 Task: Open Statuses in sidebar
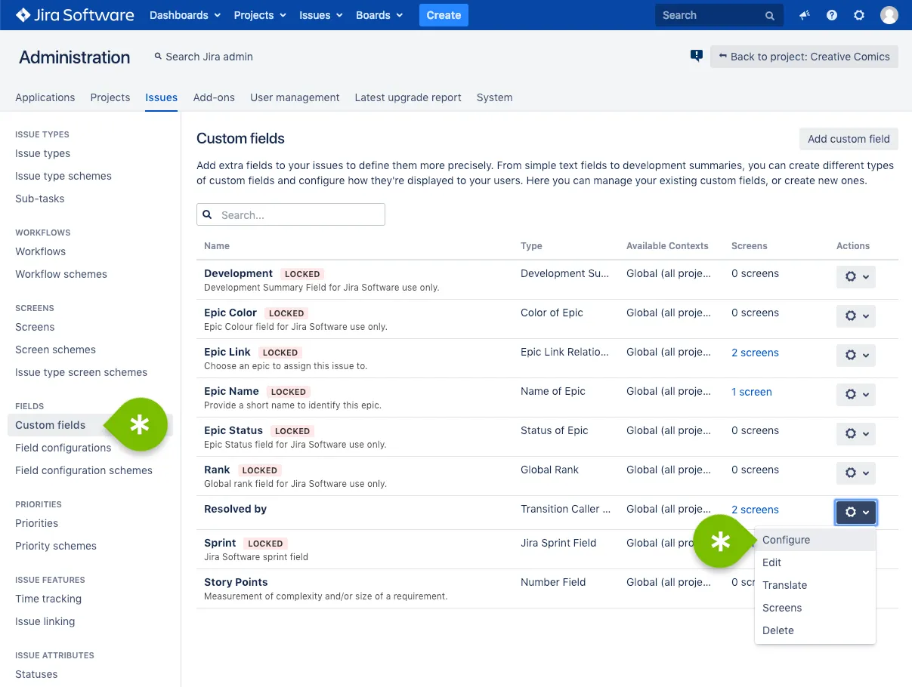coord(36,674)
